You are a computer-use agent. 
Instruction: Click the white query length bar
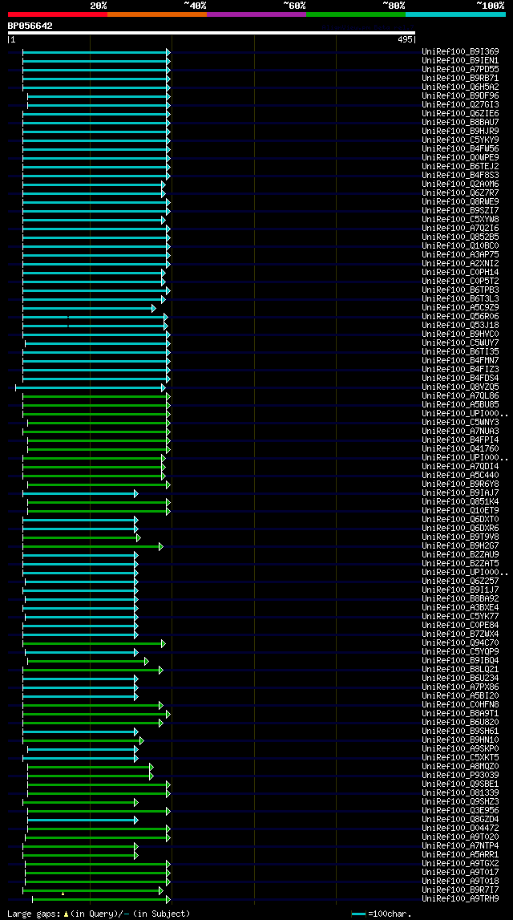click(x=211, y=33)
